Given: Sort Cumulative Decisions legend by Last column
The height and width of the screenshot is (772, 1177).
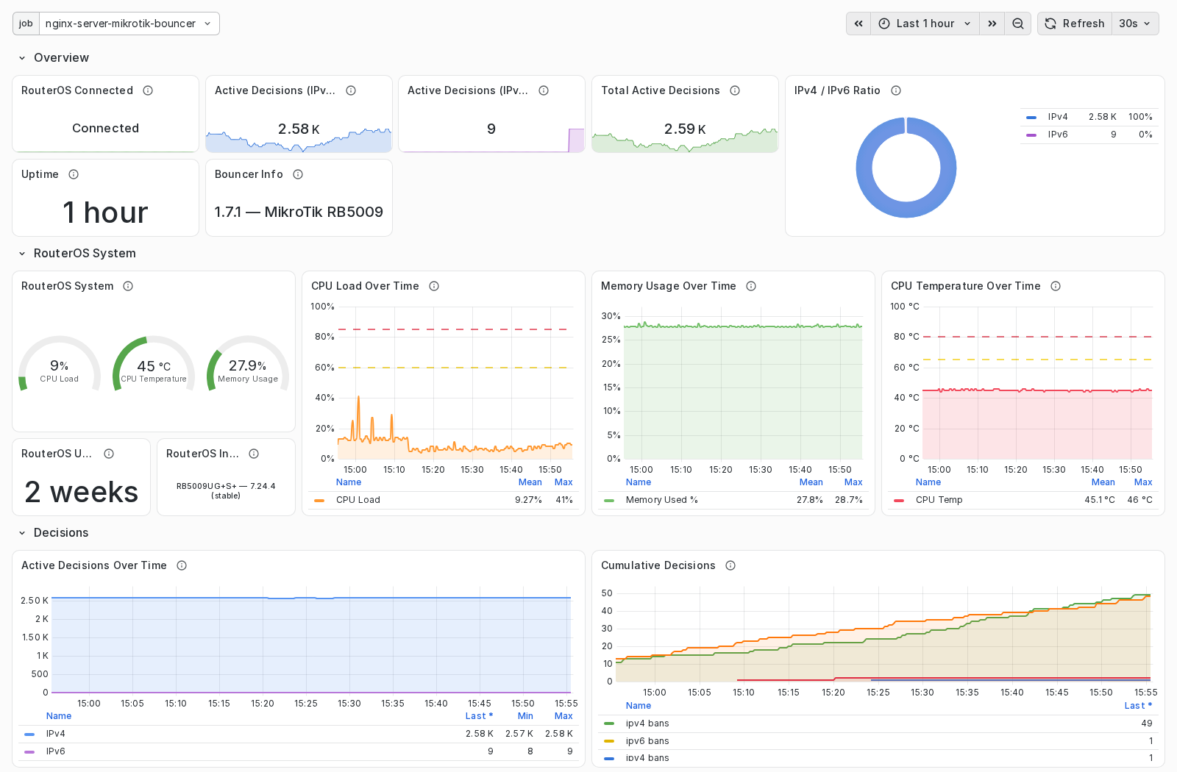Looking at the screenshot, I should [x=1138, y=706].
